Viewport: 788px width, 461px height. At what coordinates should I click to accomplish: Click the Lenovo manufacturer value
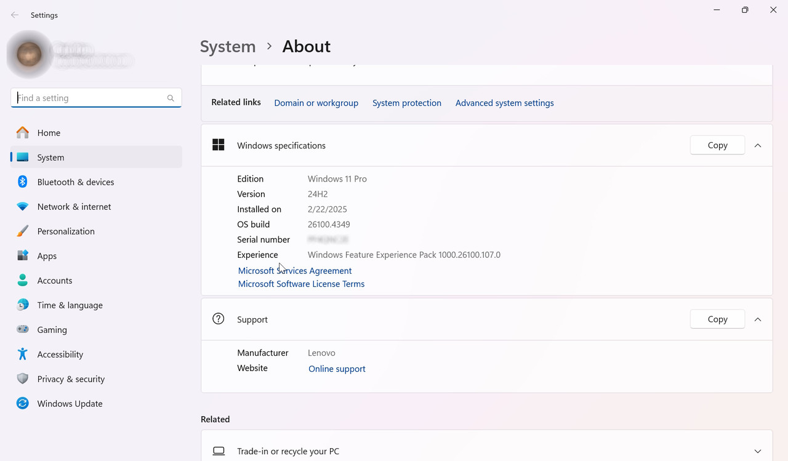[321, 353]
